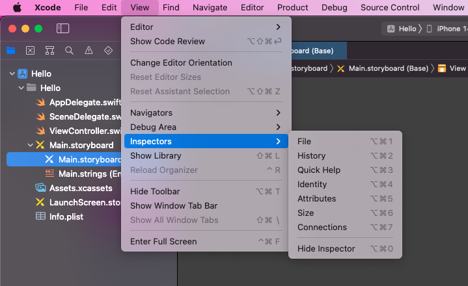Choose Show Code Review
468x286 pixels.
[x=206, y=41]
